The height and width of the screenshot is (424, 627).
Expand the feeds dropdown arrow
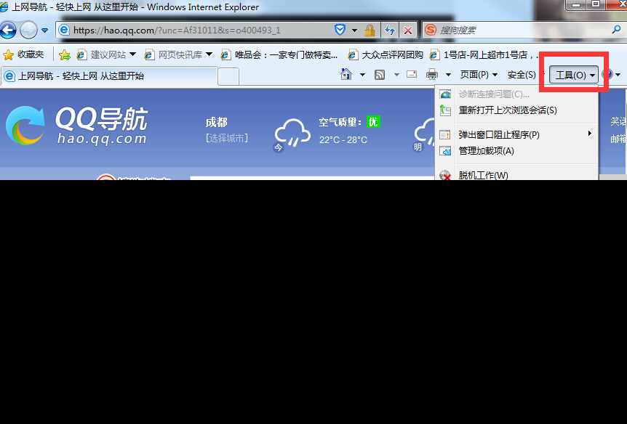click(396, 75)
